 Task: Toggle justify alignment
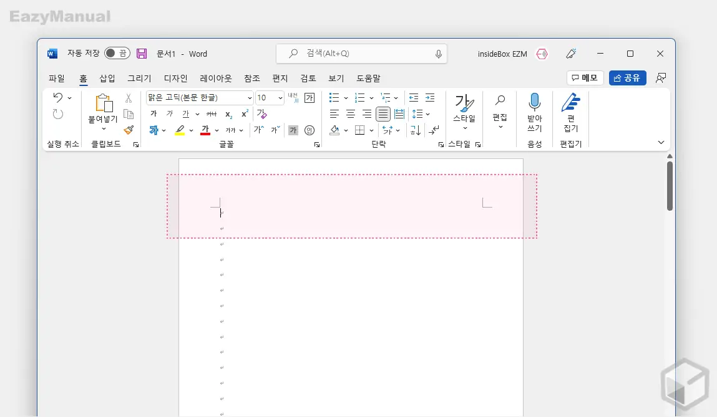coord(383,113)
